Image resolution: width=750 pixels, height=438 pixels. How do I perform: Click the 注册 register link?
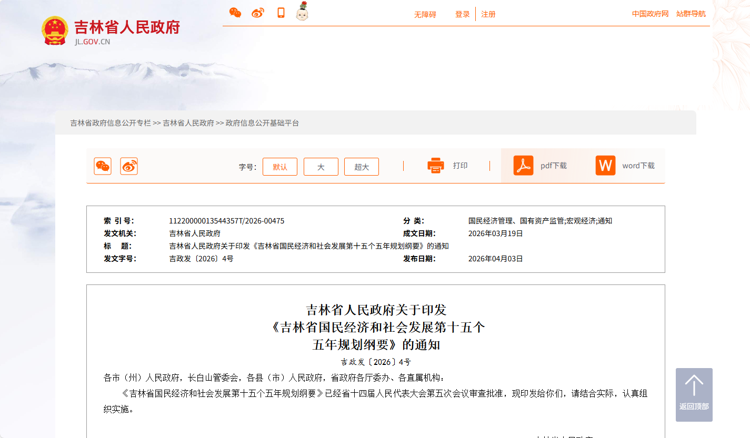[488, 15]
